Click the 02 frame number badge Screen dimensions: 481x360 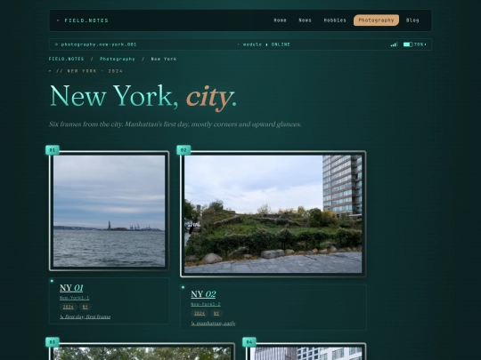click(183, 150)
